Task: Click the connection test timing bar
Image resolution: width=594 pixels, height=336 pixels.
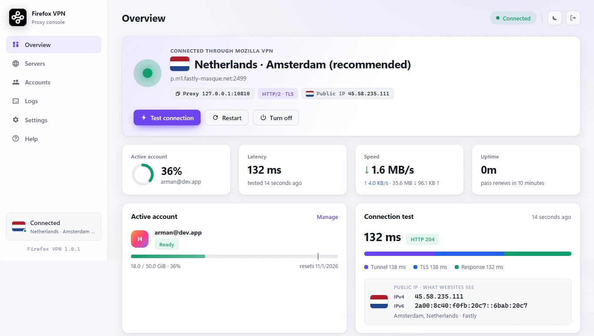Action: tap(468, 254)
